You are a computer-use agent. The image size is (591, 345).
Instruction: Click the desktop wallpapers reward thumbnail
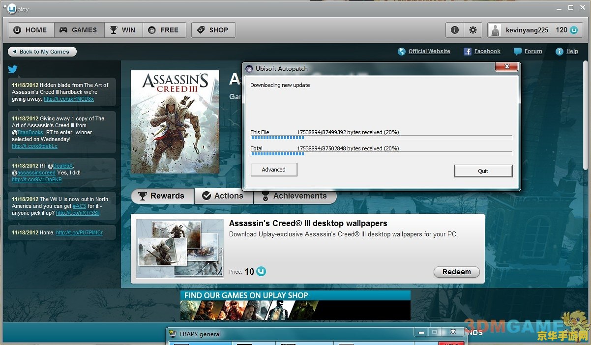[x=180, y=249]
